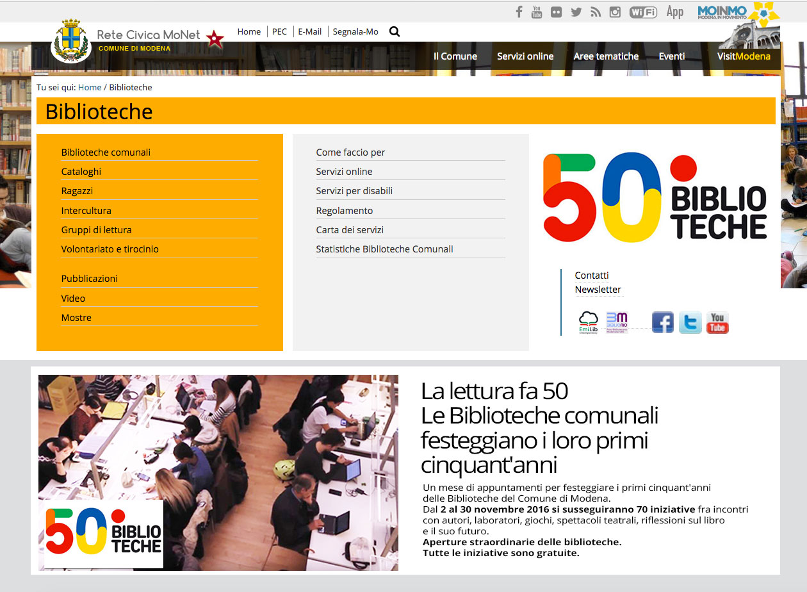The width and height of the screenshot is (807, 592).
Task: Click the RSS feed icon
Action: pos(596,12)
